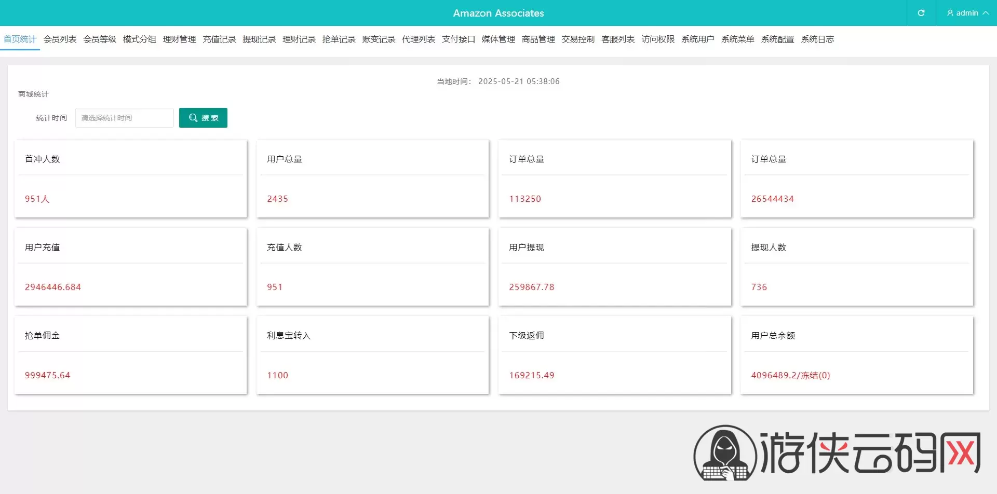Go to the 理财管理 tab

(x=179, y=39)
